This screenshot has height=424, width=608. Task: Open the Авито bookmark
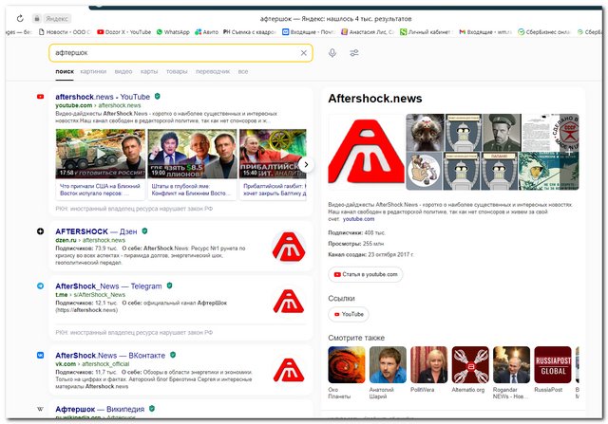(x=207, y=32)
